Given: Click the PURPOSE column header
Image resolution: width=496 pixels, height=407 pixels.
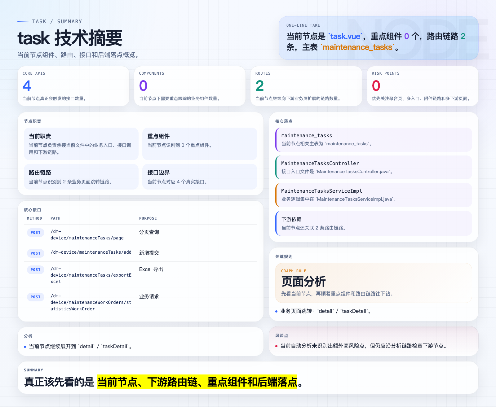Looking at the screenshot, I should pyautogui.click(x=148, y=218).
